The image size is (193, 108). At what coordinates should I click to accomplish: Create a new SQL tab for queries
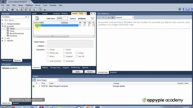click(x=4, y=9)
